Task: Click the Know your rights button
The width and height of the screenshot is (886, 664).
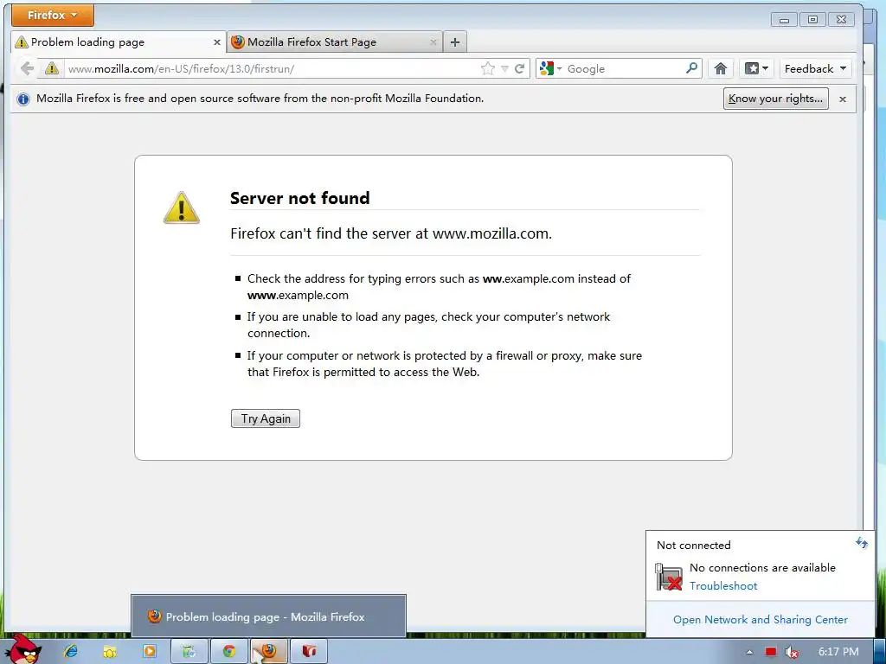Action: pos(776,99)
